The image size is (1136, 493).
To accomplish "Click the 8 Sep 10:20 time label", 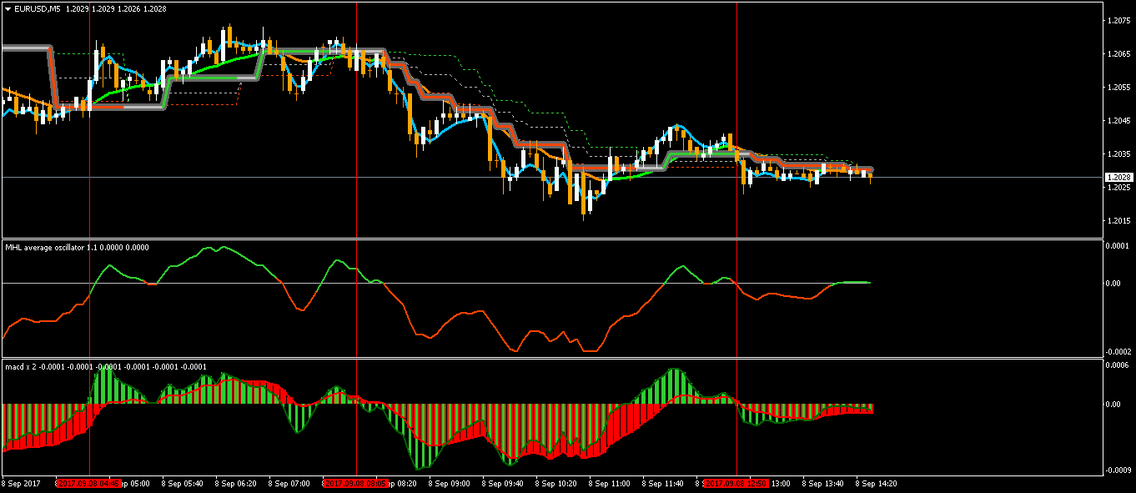I will coord(556,483).
